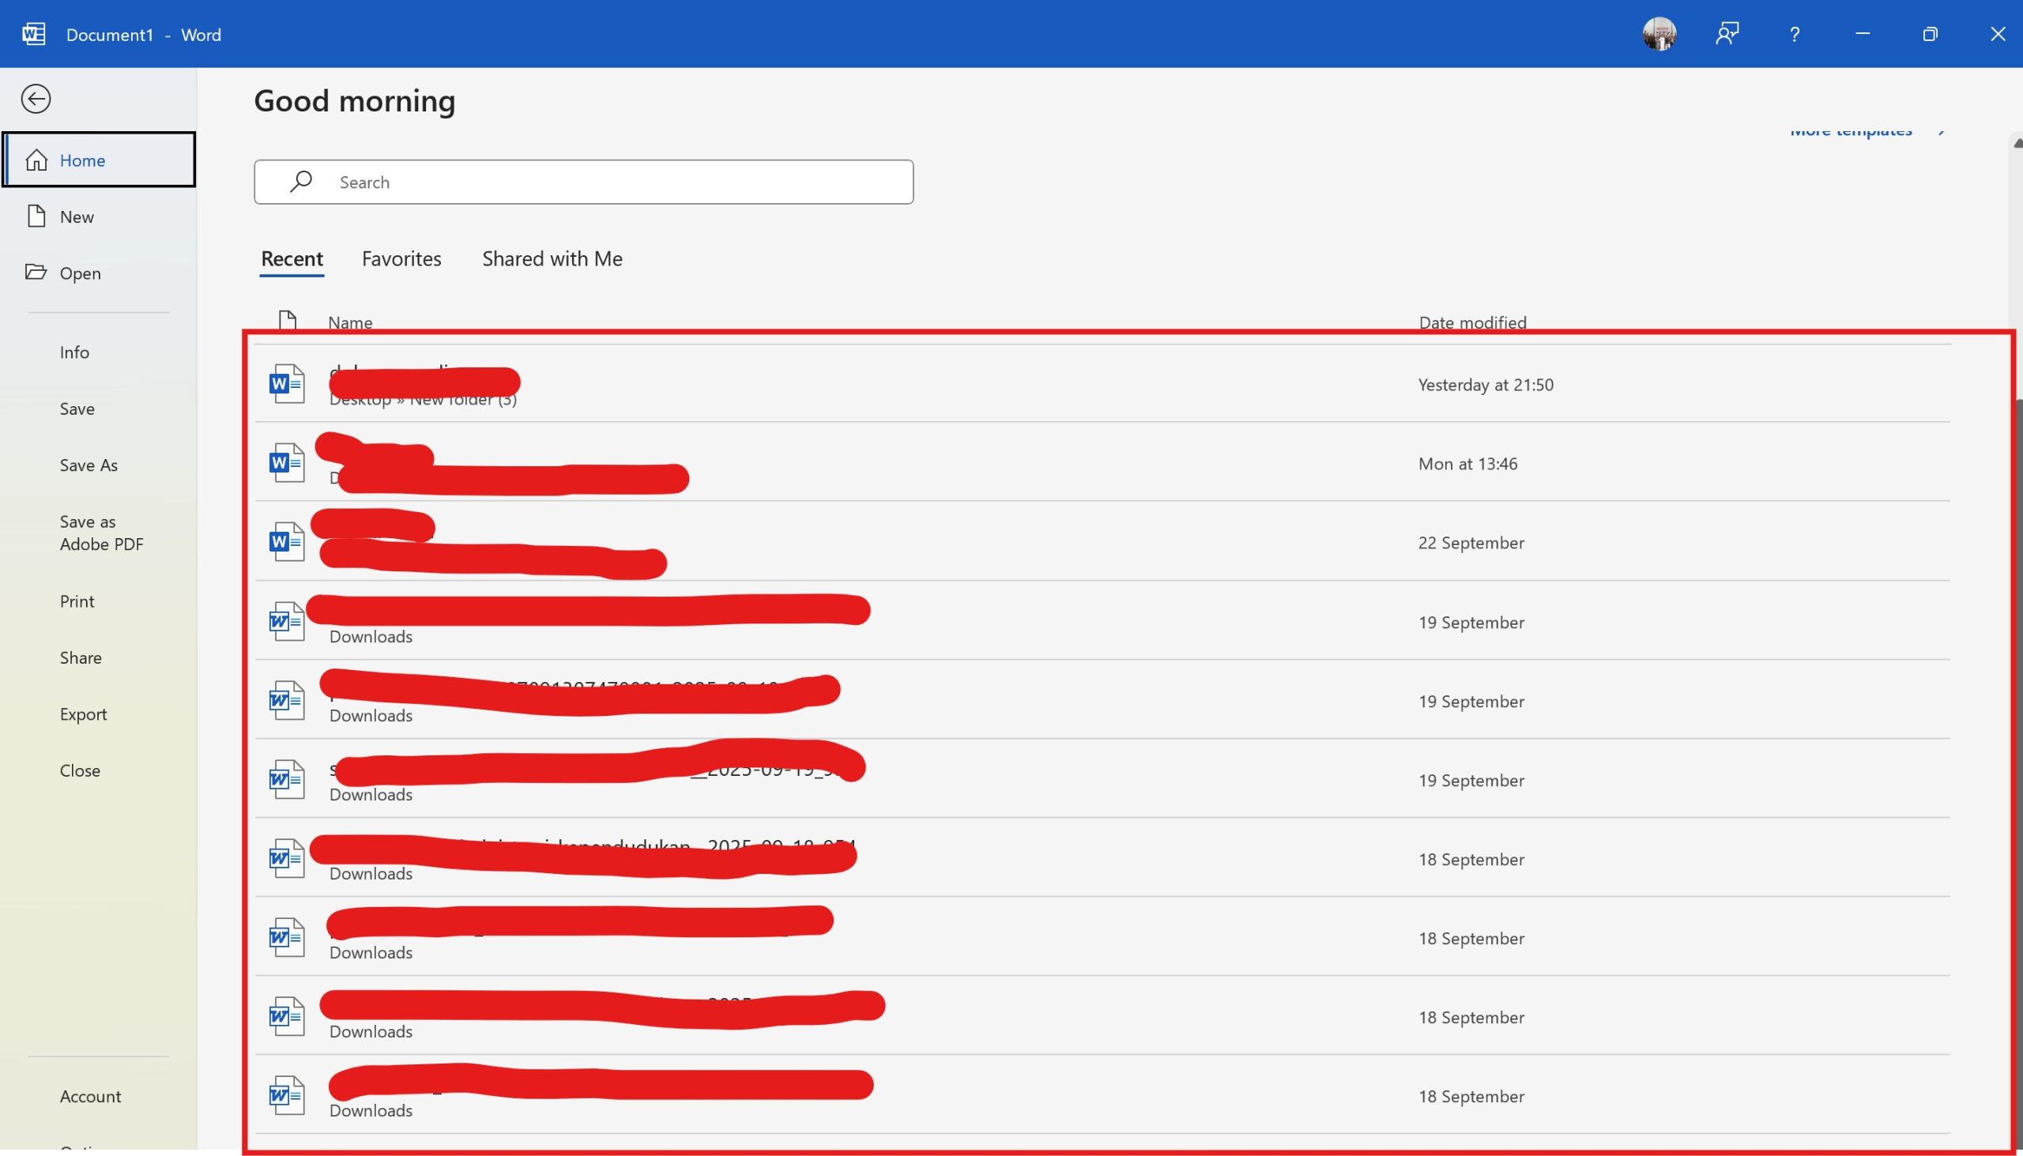Open the Help question mark icon
This screenshot has height=1156, width=2023.
point(1794,34)
